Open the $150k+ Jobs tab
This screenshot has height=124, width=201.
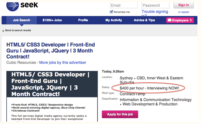coord(52,20)
